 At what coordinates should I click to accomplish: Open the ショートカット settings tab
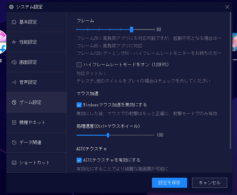35,163
